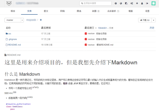
Task: Click the README.md title above the preview
Action: [x=14, y=55]
